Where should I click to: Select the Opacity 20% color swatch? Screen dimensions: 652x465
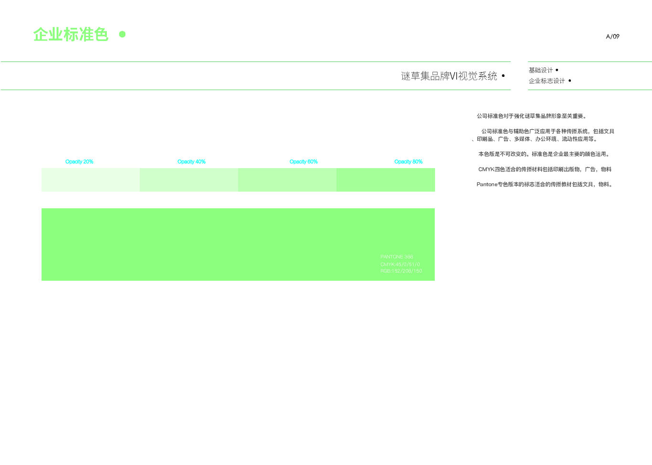pyautogui.click(x=91, y=180)
